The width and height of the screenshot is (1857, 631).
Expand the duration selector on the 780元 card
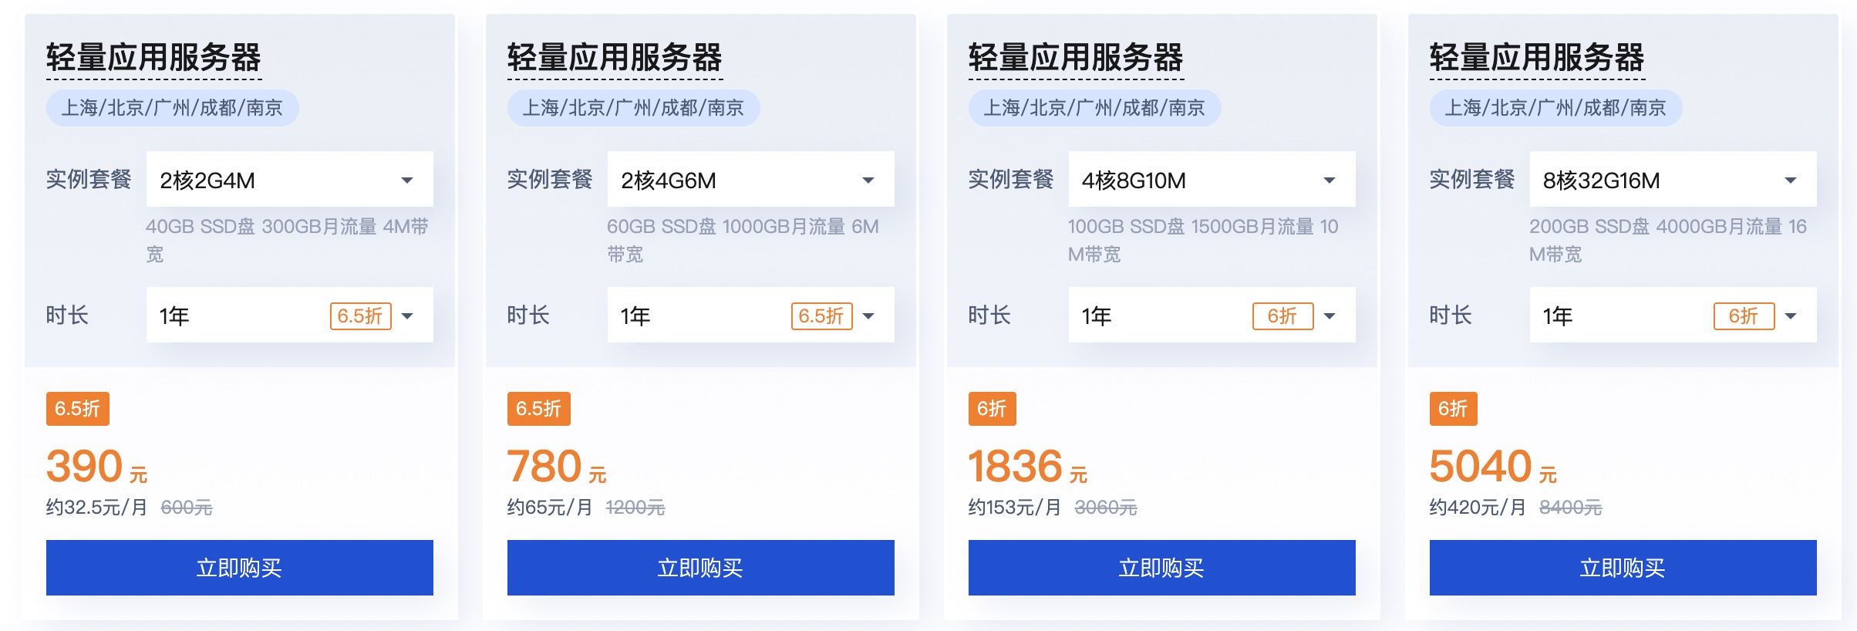click(x=750, y=315)
